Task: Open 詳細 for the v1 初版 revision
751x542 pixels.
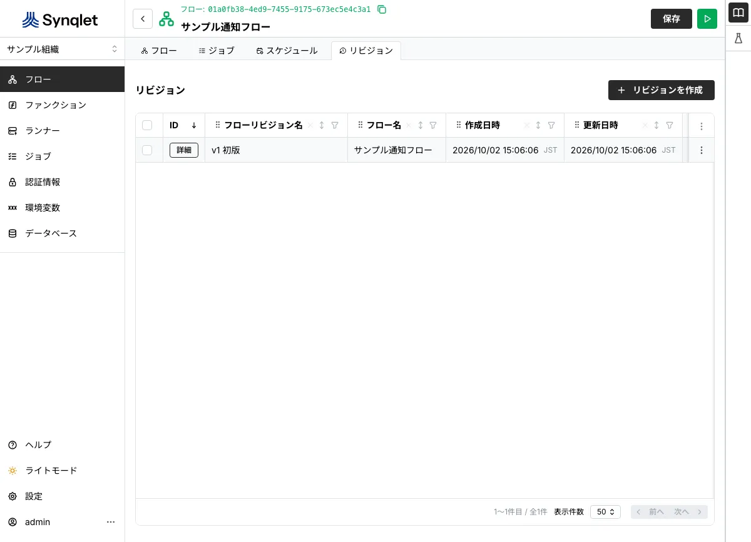Action: coord(184,150)
